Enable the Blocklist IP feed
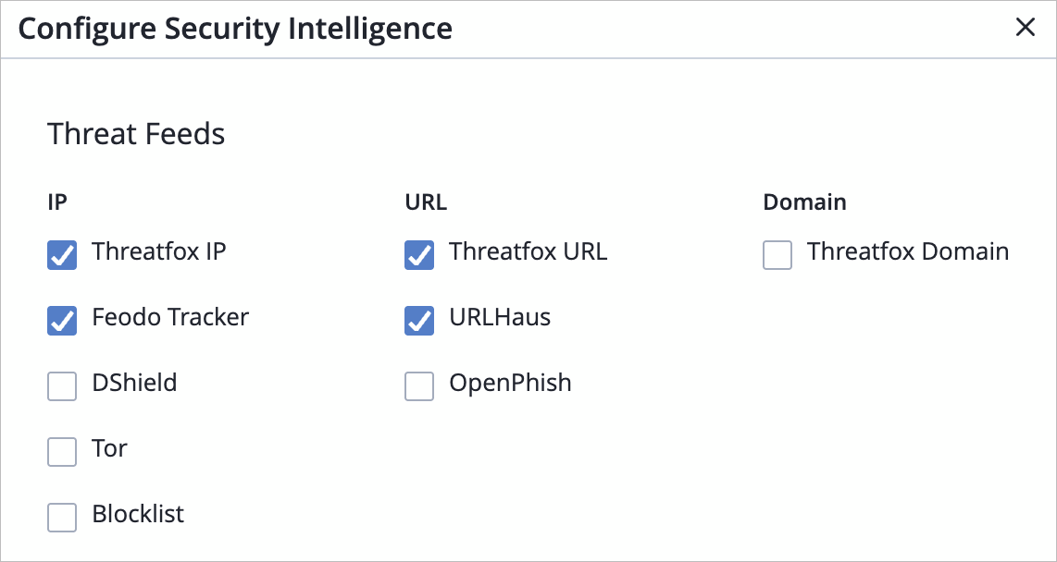The width and height of the screenshot is (1057, 562). pos(61,518)
